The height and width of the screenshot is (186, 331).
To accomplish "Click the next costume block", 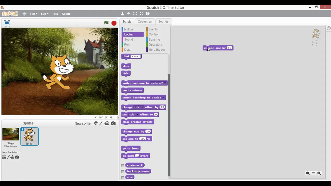I will pos(132,90).
